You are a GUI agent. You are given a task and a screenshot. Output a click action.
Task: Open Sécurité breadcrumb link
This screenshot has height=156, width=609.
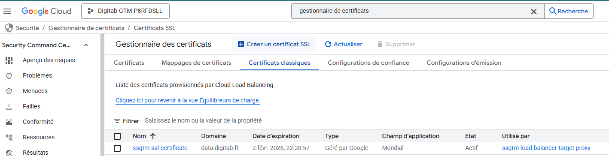27,28
